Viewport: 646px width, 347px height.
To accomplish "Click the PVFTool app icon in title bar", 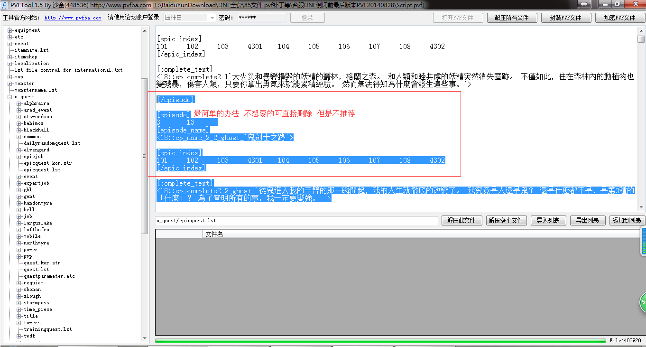I will click(x=5, y=5).
